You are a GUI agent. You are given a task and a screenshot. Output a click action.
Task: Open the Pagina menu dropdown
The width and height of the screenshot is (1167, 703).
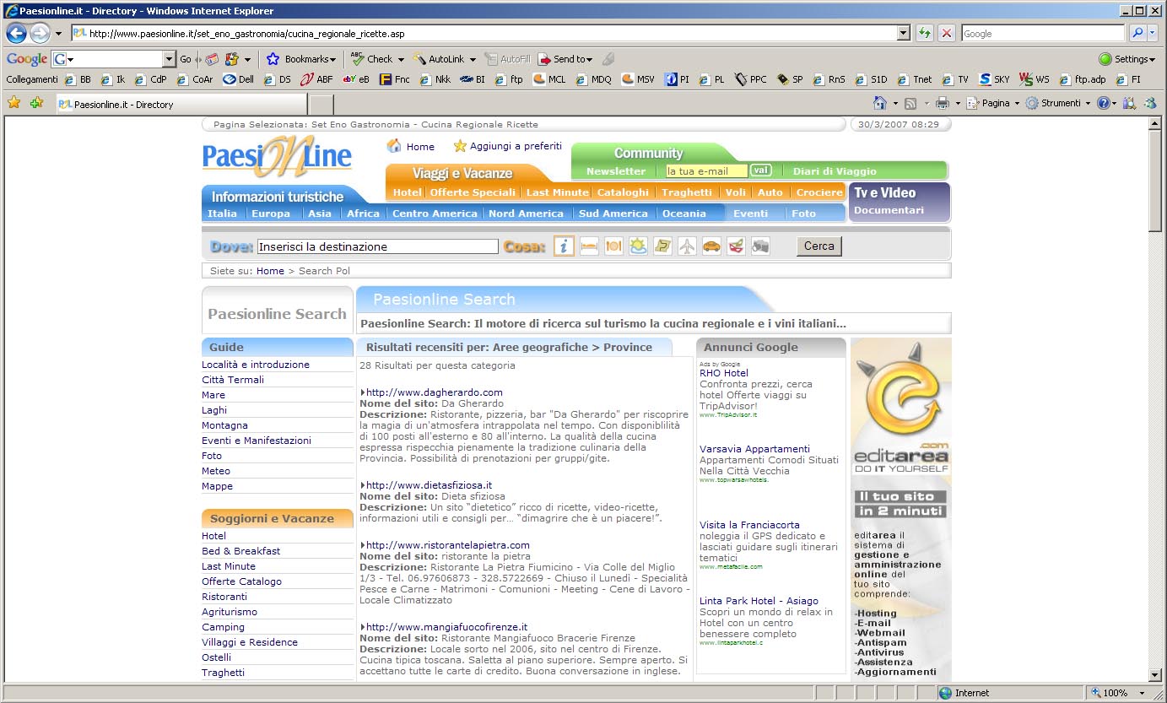(994, 103)
